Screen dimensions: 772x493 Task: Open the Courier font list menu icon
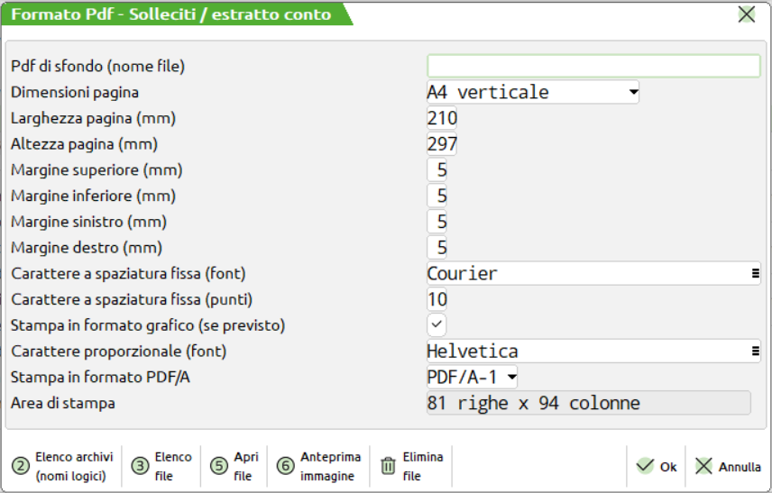[x=755, y=273]
